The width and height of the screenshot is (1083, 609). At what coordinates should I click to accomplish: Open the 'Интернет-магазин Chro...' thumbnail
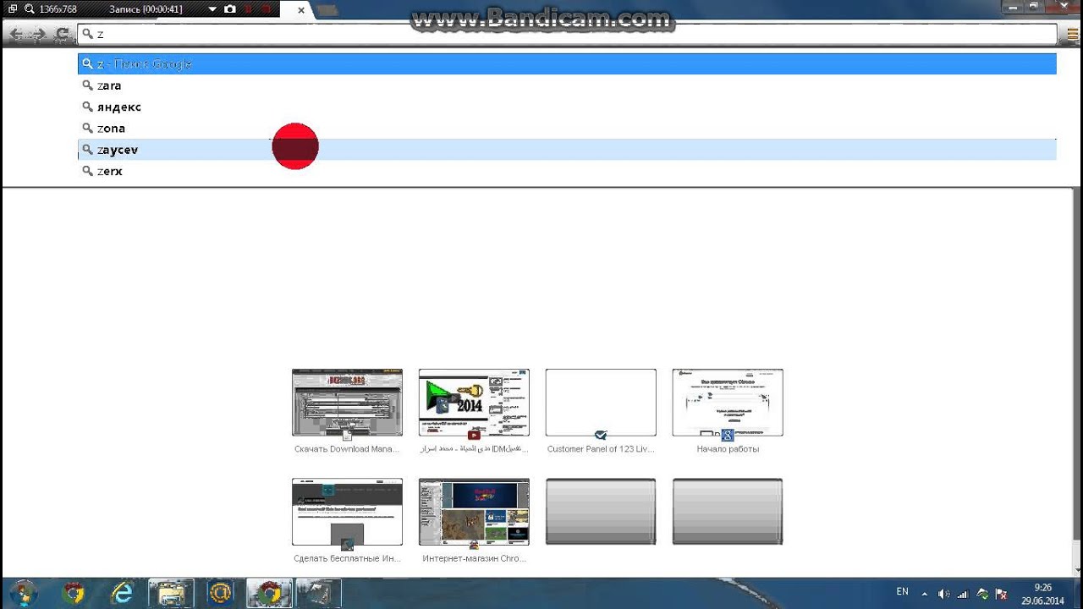click(x=474, y=512)
